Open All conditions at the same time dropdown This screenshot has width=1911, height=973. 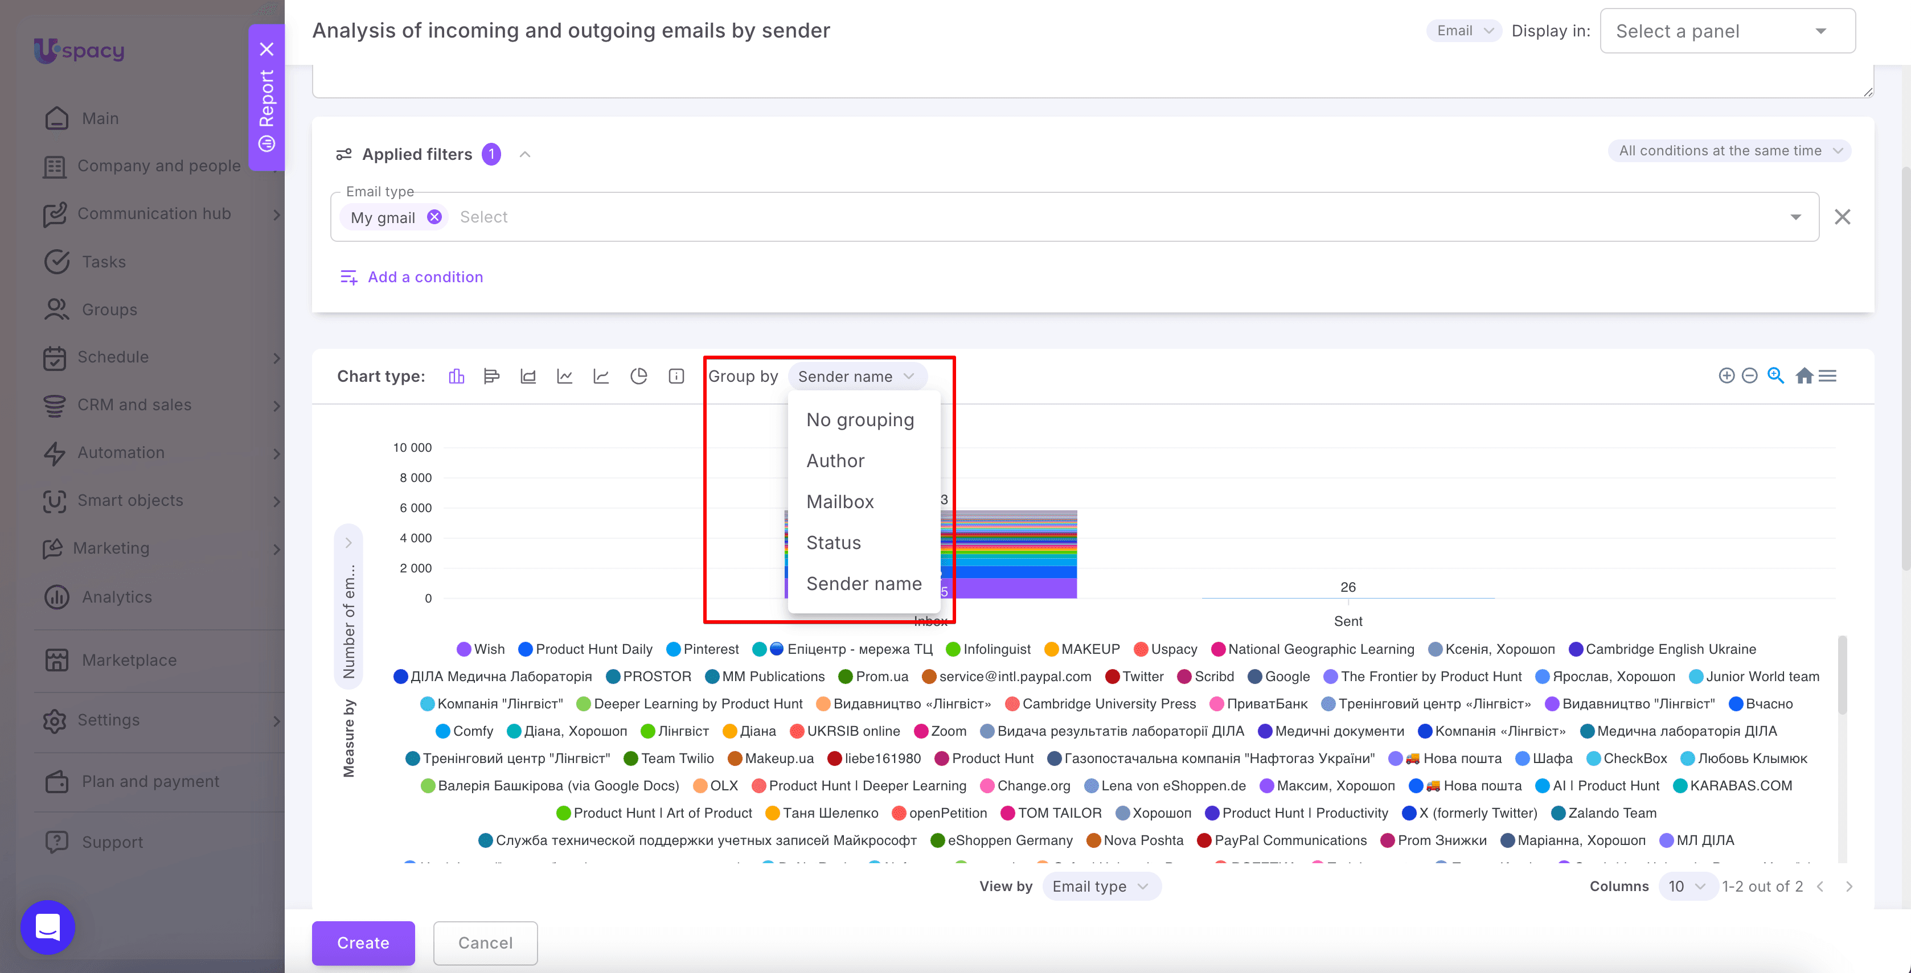(x=1729, y=150)
